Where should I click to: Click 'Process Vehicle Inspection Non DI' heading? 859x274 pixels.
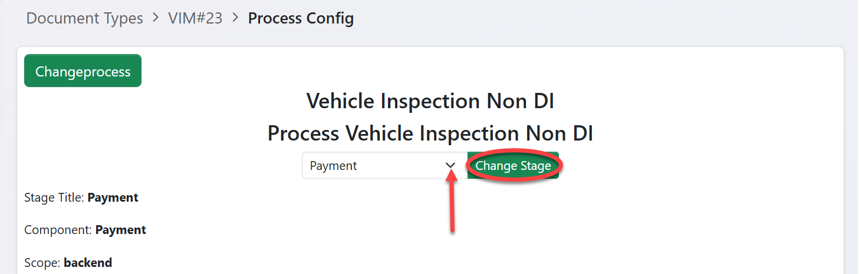[430, 133]
